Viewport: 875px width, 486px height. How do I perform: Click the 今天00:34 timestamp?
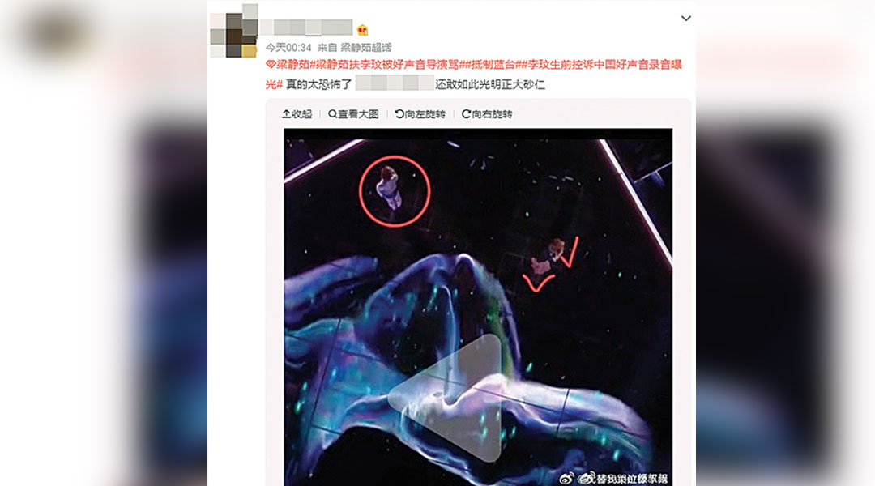tap(288, 48)
